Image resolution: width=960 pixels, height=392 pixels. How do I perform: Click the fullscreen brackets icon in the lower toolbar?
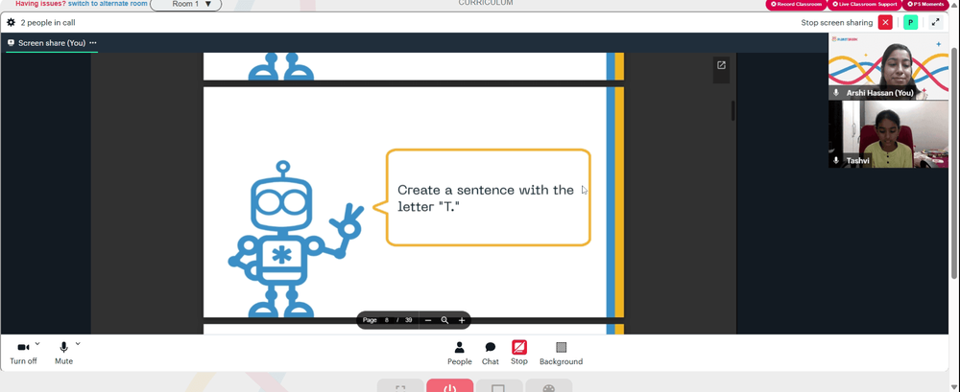pyautogui.click(x=400, y=388)
